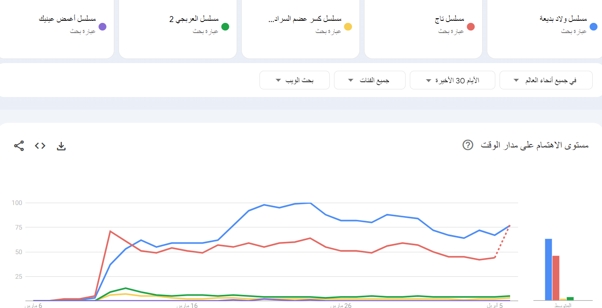Click blue dot of مسلسل ولاد بديعة
This screenshot has width=602, height=308.
(x=594, y=27)
